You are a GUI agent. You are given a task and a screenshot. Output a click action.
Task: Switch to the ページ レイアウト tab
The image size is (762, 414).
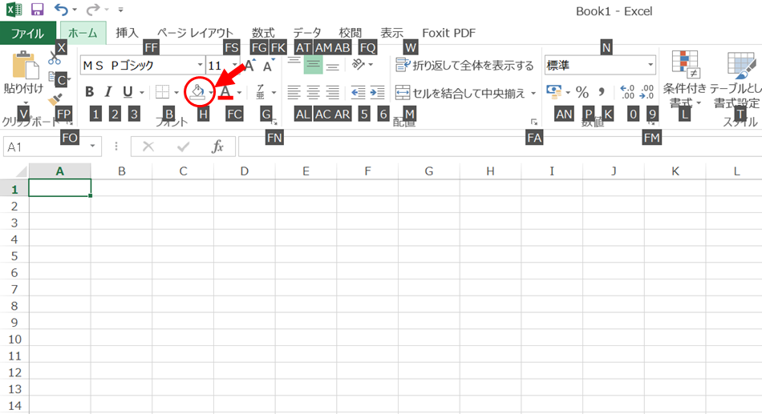195,33
